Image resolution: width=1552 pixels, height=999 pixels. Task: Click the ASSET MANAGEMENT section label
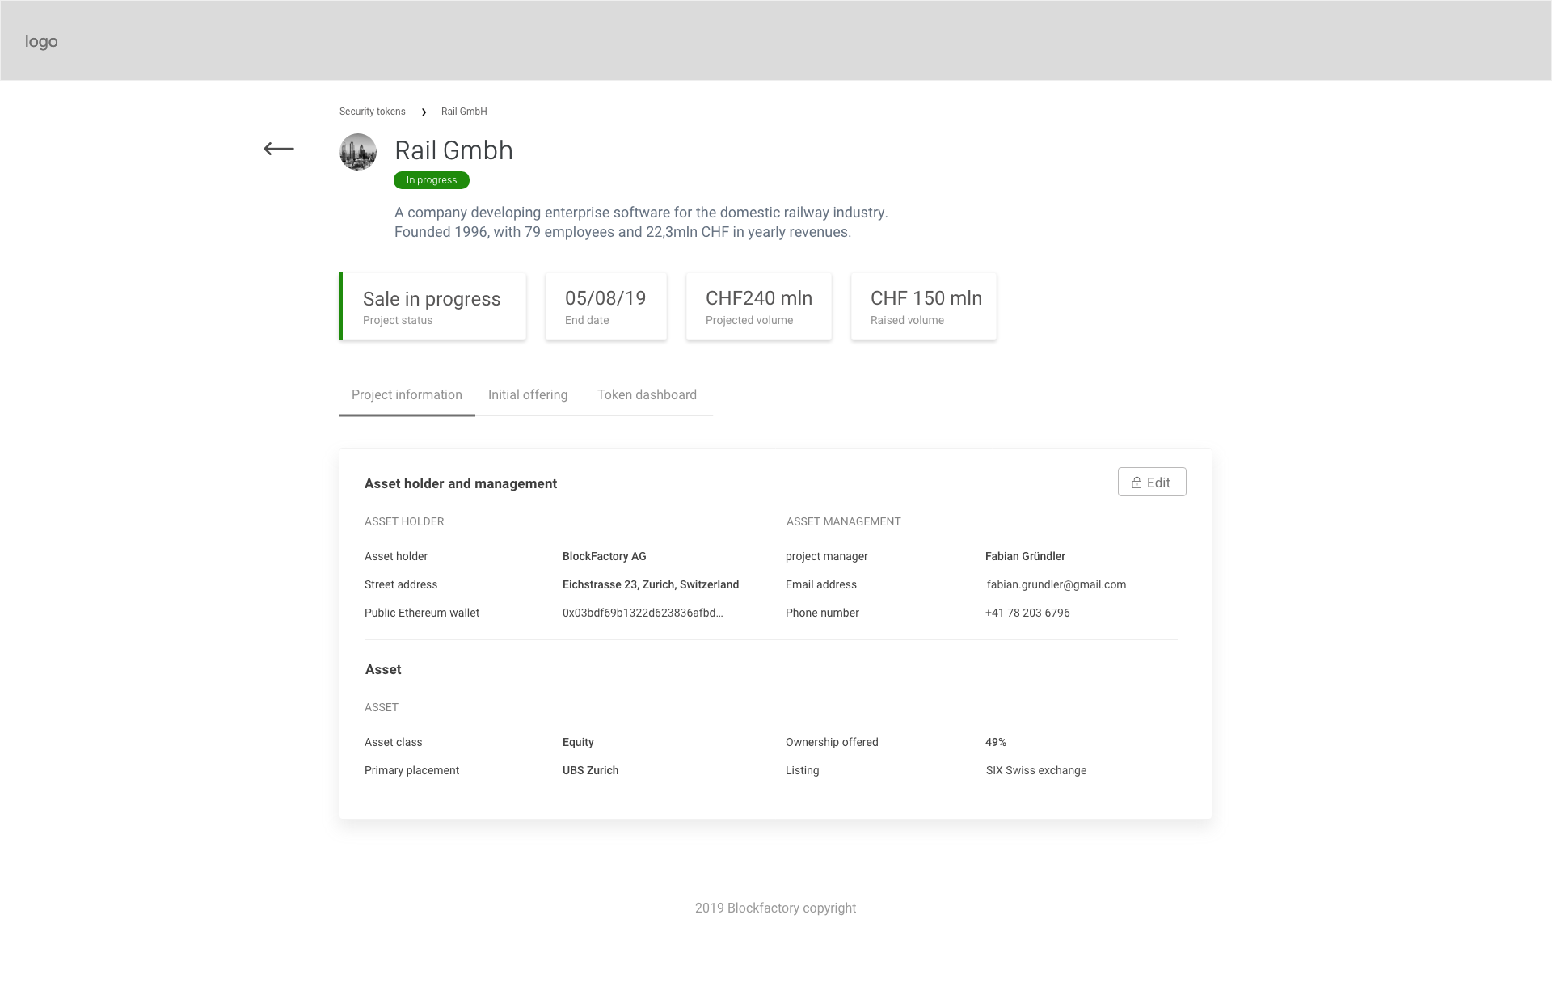[x=844, y=521]
